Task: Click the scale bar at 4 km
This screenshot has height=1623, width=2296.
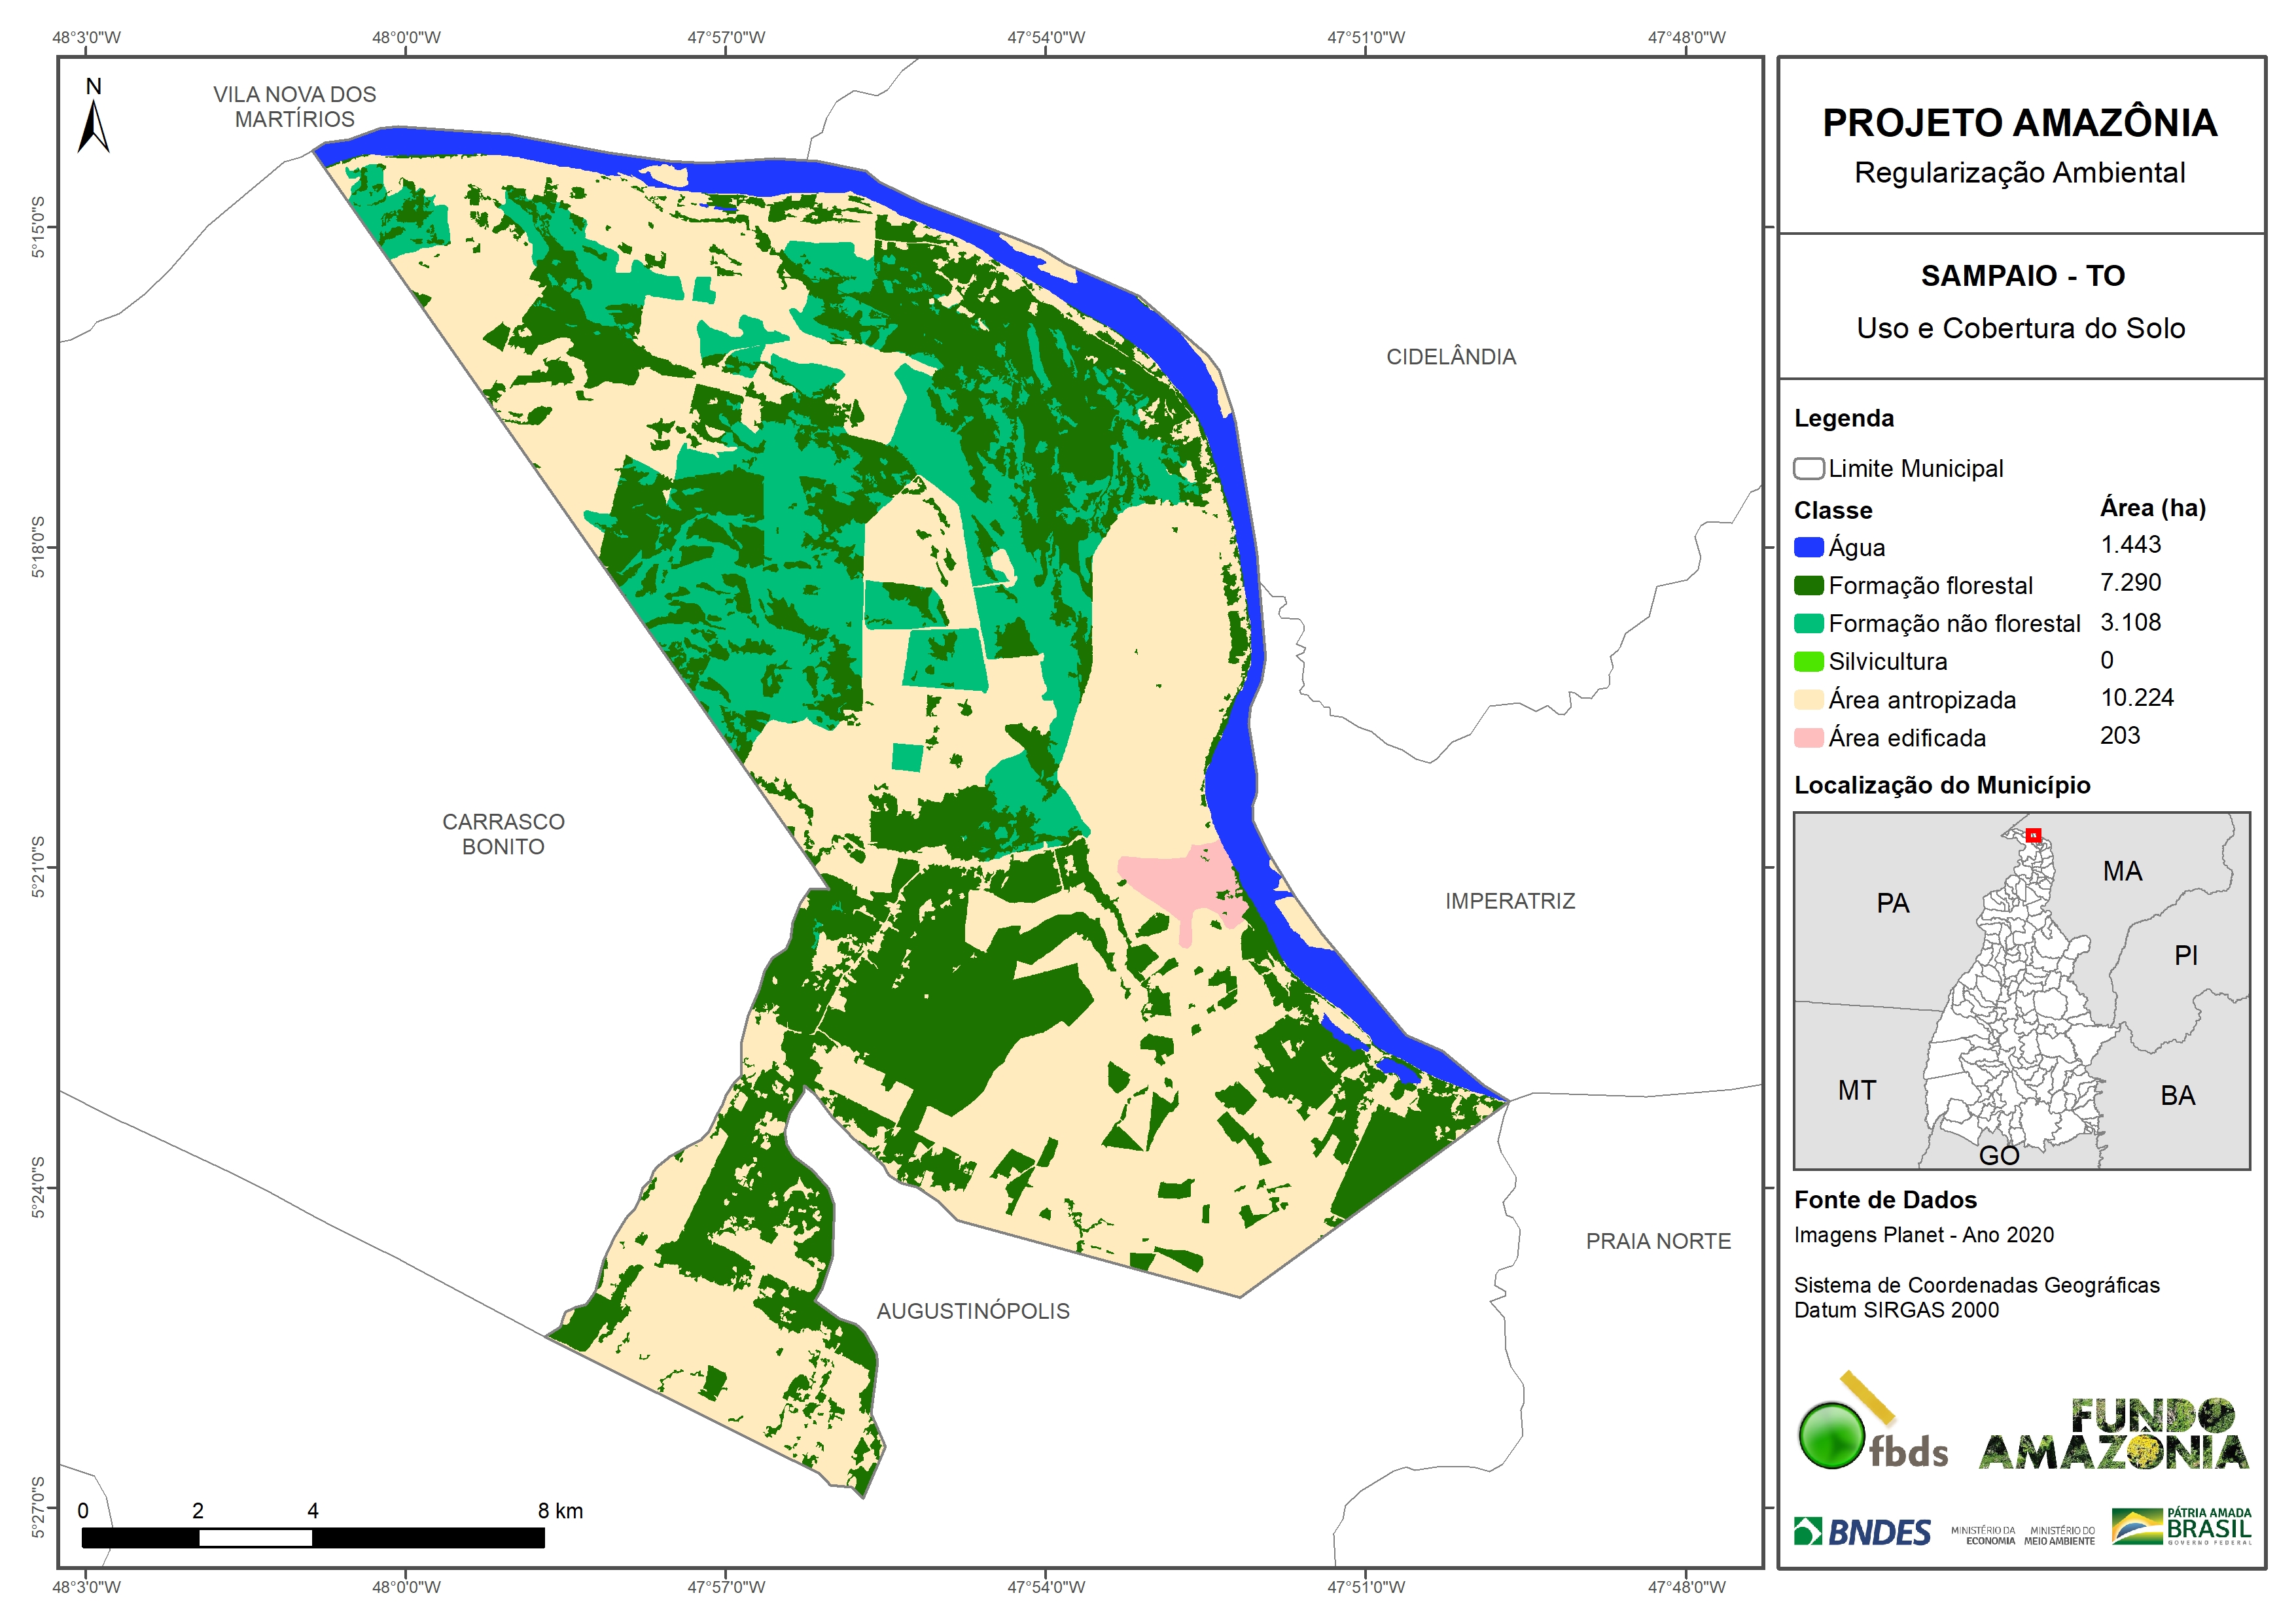Action: pyautogui.click(x=313, y=1537)
